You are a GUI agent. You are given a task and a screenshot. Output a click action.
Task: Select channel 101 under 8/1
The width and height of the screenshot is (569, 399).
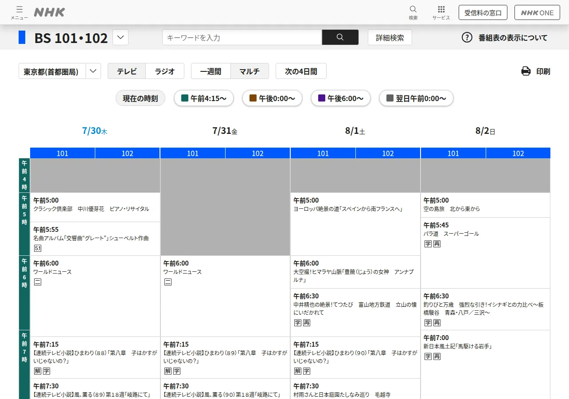tap(323, 153)
